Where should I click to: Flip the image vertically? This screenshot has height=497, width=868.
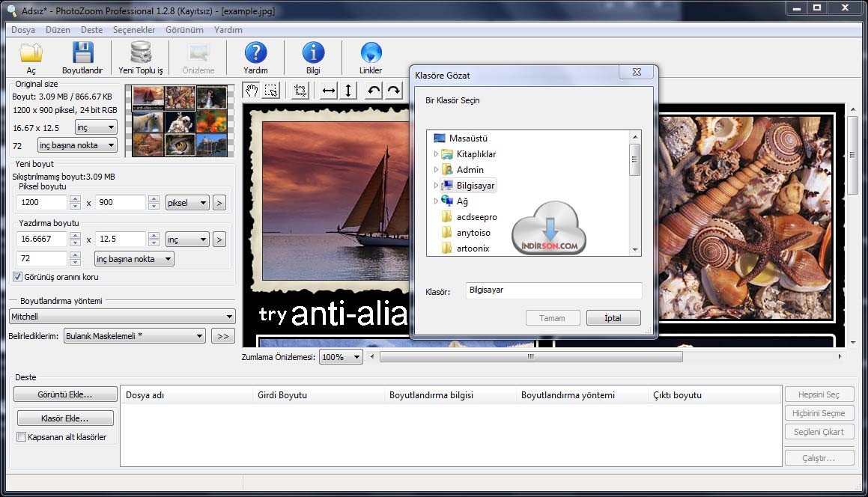coord(348,91)
